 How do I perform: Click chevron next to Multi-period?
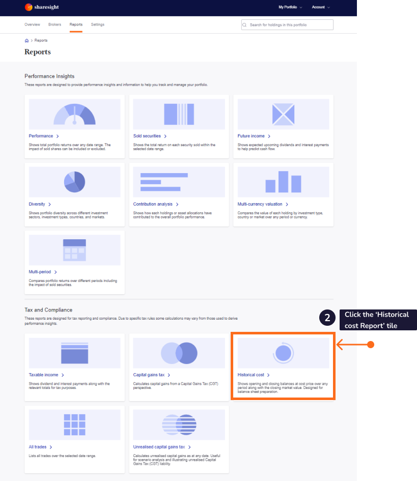point(55,272)
